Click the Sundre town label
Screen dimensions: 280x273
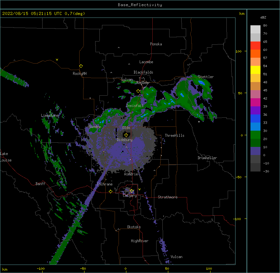pyautogui.click(x=95, y=127)
